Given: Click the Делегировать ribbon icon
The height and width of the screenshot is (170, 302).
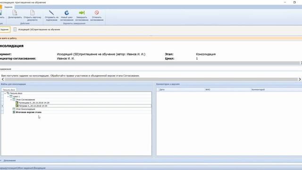Looking at the screenshot, I should coord(15,13).
